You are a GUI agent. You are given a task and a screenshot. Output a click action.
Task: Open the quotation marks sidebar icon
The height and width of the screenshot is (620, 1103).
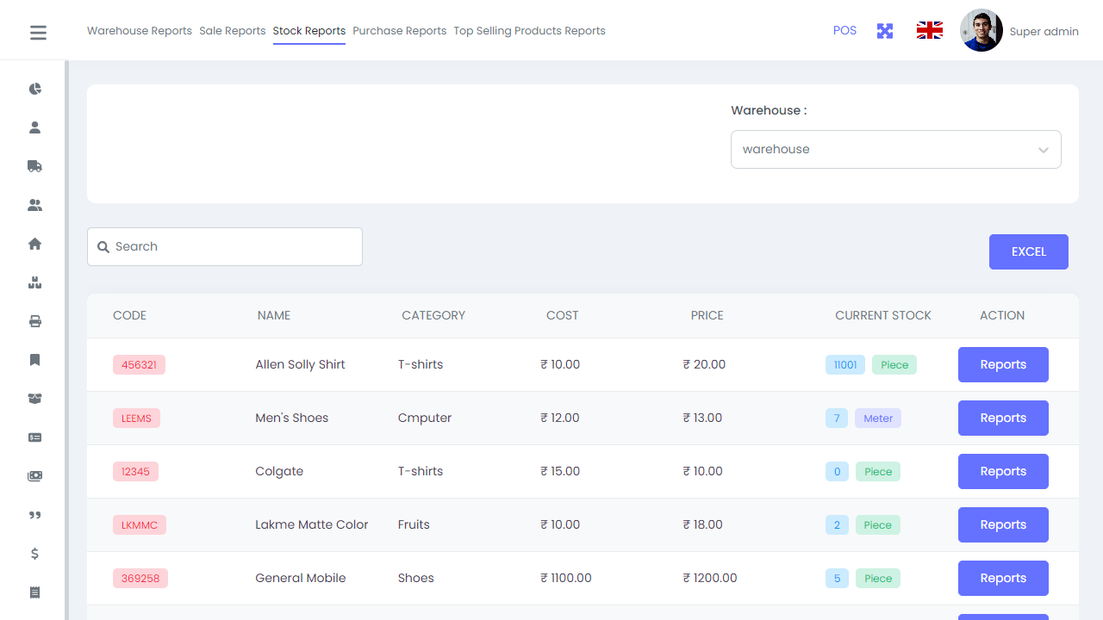click(x=35, y=515)
